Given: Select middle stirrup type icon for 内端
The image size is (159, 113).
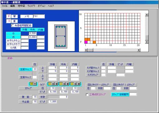Looking at the screenshot, I should tap(75, 84).
